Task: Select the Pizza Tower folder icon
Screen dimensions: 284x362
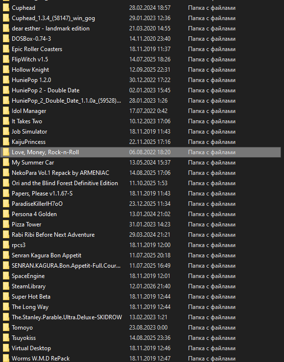Action: pos(6,224)
